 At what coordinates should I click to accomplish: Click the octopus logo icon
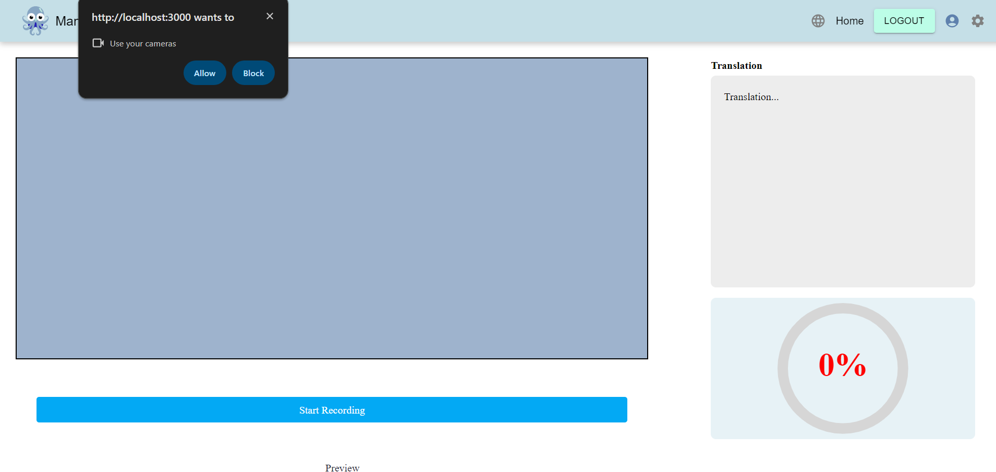[35, 21]
